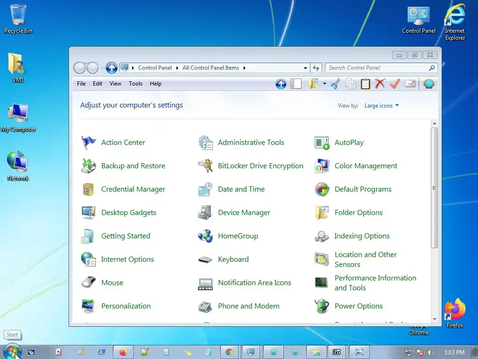The height and width of the screenshot is (359, 478).
Task: Expand the Control Panel breadcrumb arrow
Action: point(177,68)
